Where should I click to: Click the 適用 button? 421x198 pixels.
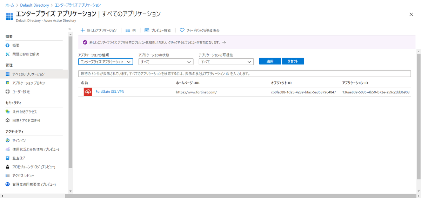[270, 61]
